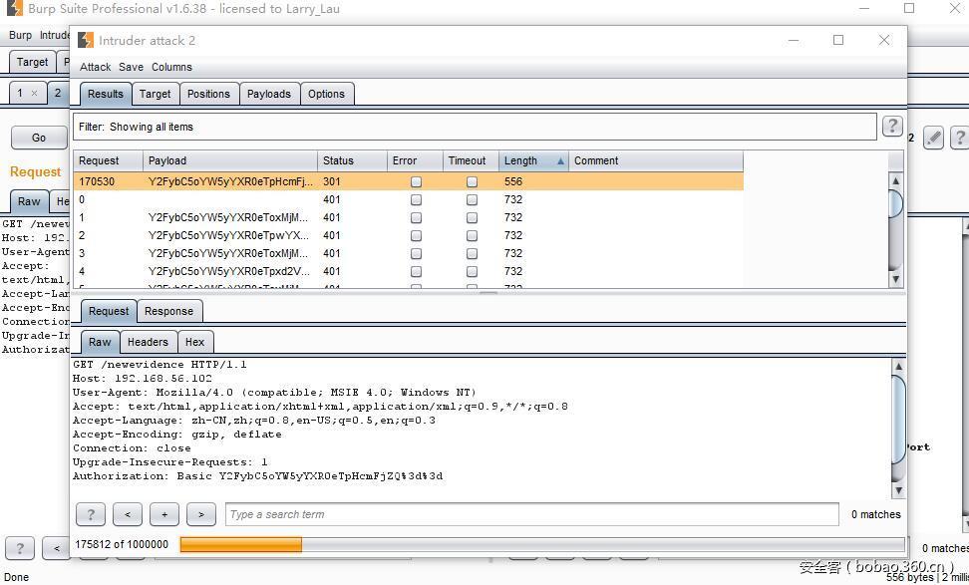969x585 pixels.
Task: Toggle Timeout checkbox for request 170530
Action: [472, 181]
